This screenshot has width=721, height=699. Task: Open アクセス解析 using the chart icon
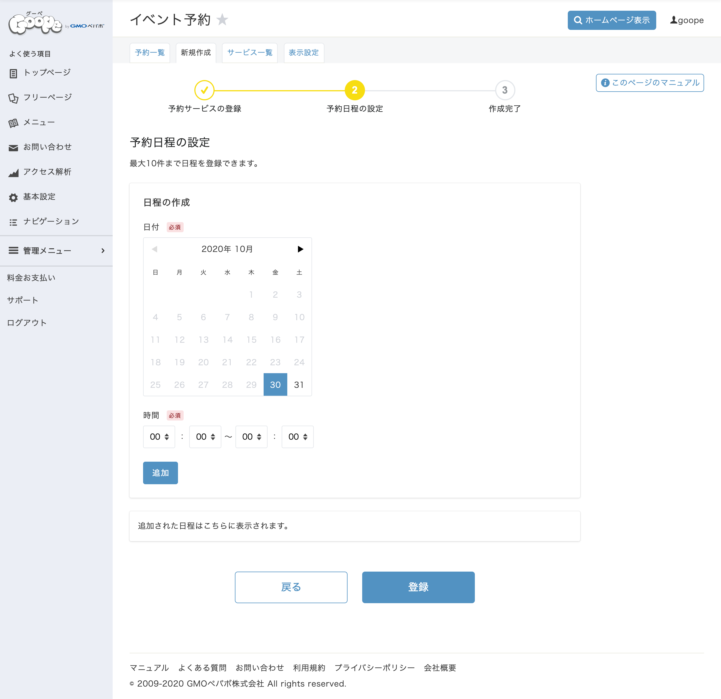pyautogui.click(x=13, y=172)
